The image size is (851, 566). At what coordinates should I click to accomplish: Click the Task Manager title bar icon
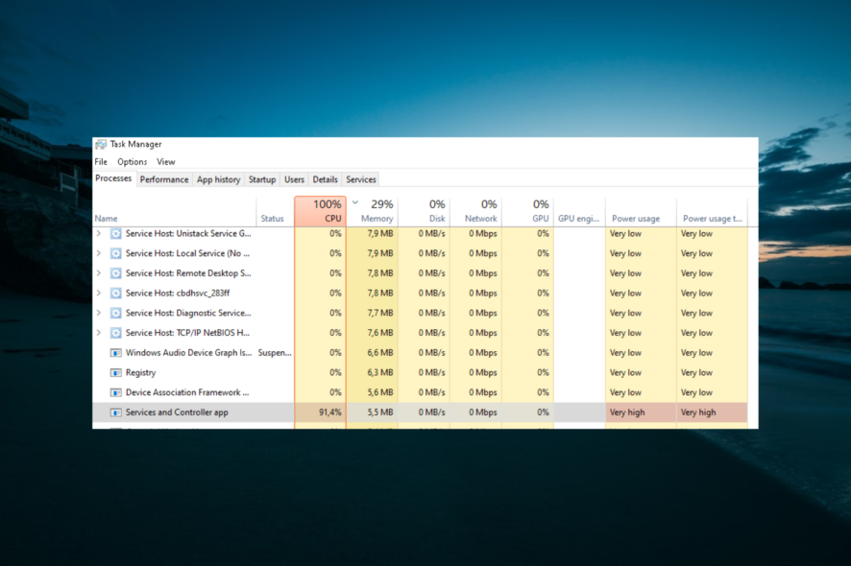point(100,143)
